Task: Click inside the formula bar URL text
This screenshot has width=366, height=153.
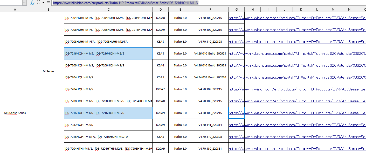Action: tap(126, 3)
